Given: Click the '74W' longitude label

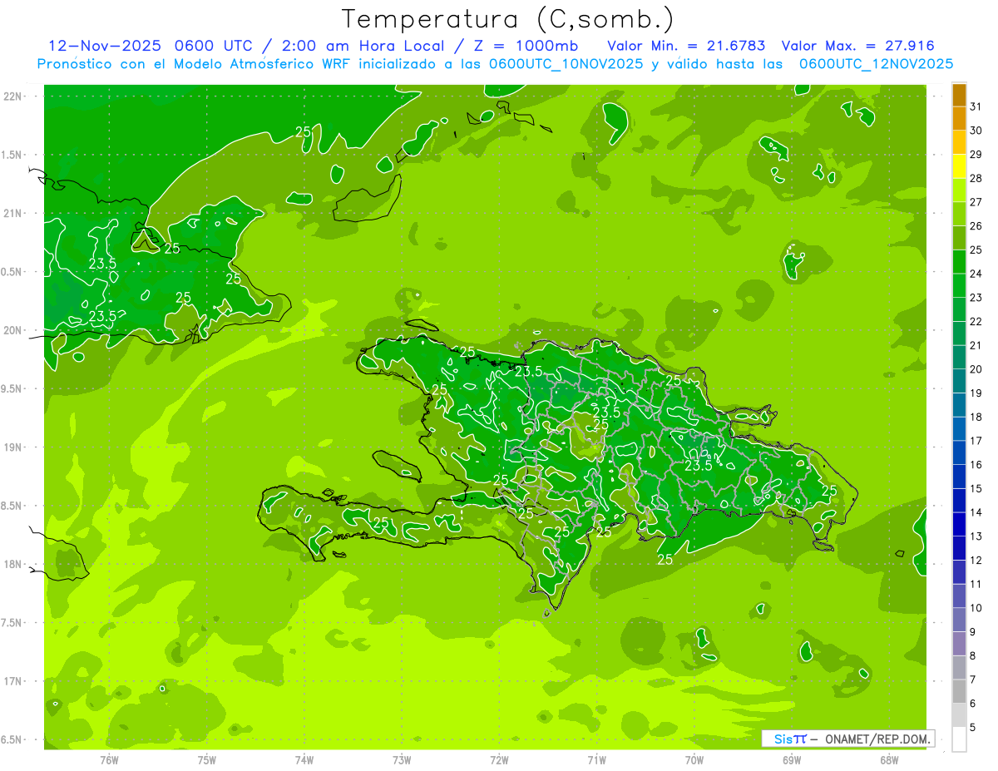Looking at the screenshot, I should pyautogui.click(x=304, y=760).
